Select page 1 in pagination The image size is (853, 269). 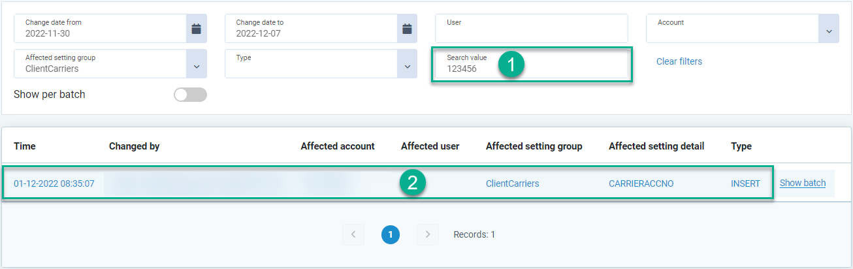pos(391,234)
